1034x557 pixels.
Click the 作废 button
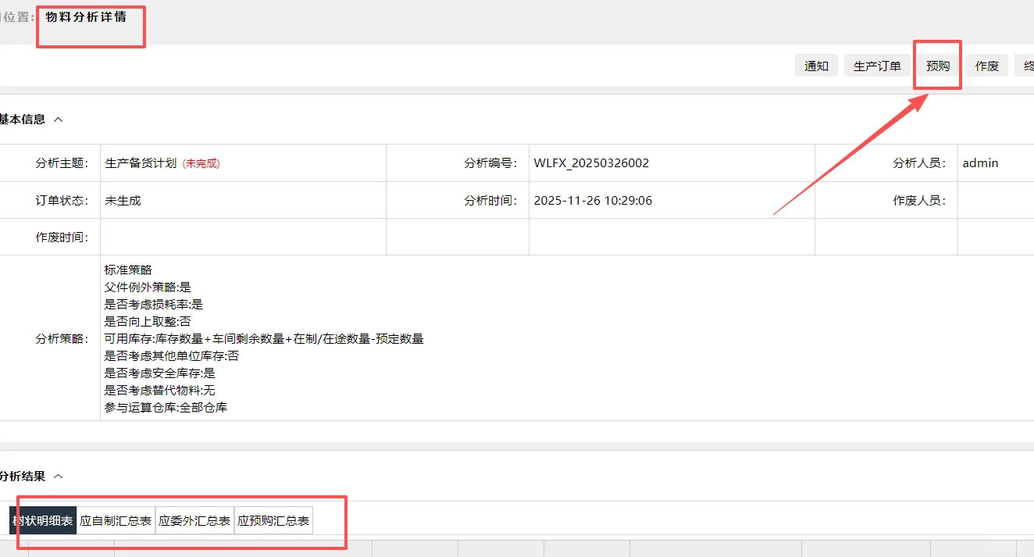point(986,66)
